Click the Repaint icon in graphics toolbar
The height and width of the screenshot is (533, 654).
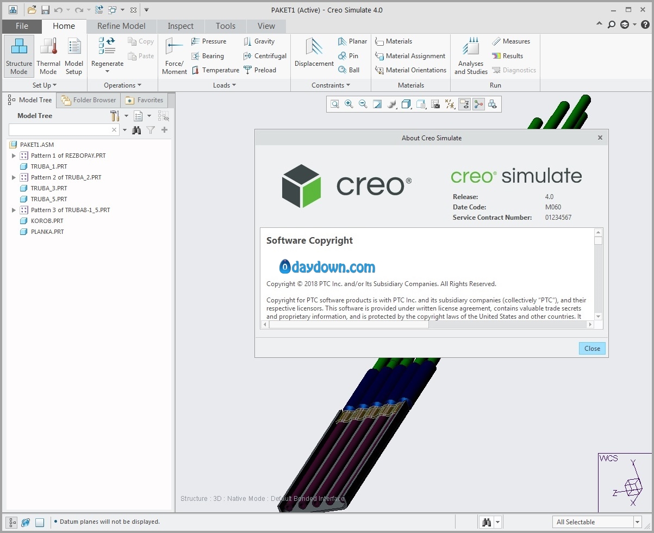(377, 104)
